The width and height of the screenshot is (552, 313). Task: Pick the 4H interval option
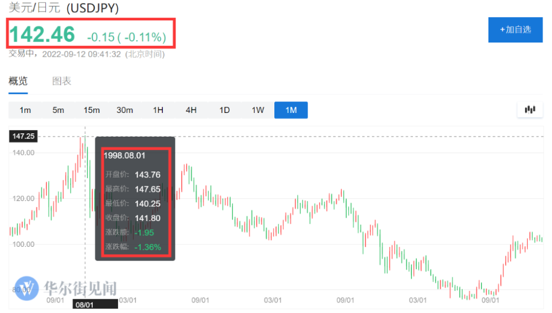191,110
